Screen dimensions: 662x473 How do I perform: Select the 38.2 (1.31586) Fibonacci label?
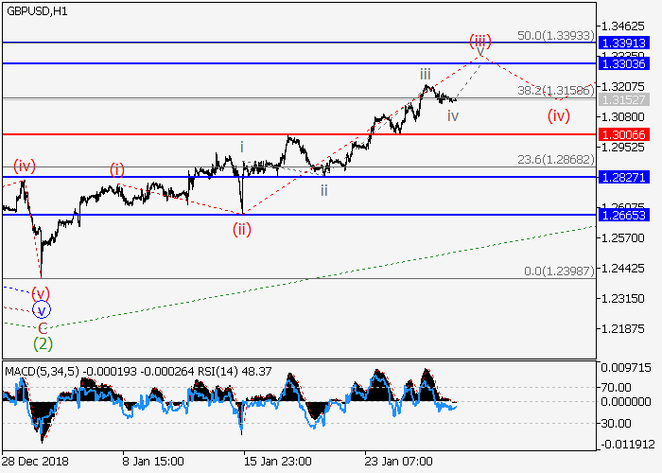pyautogui.click(x=555, y=91)
